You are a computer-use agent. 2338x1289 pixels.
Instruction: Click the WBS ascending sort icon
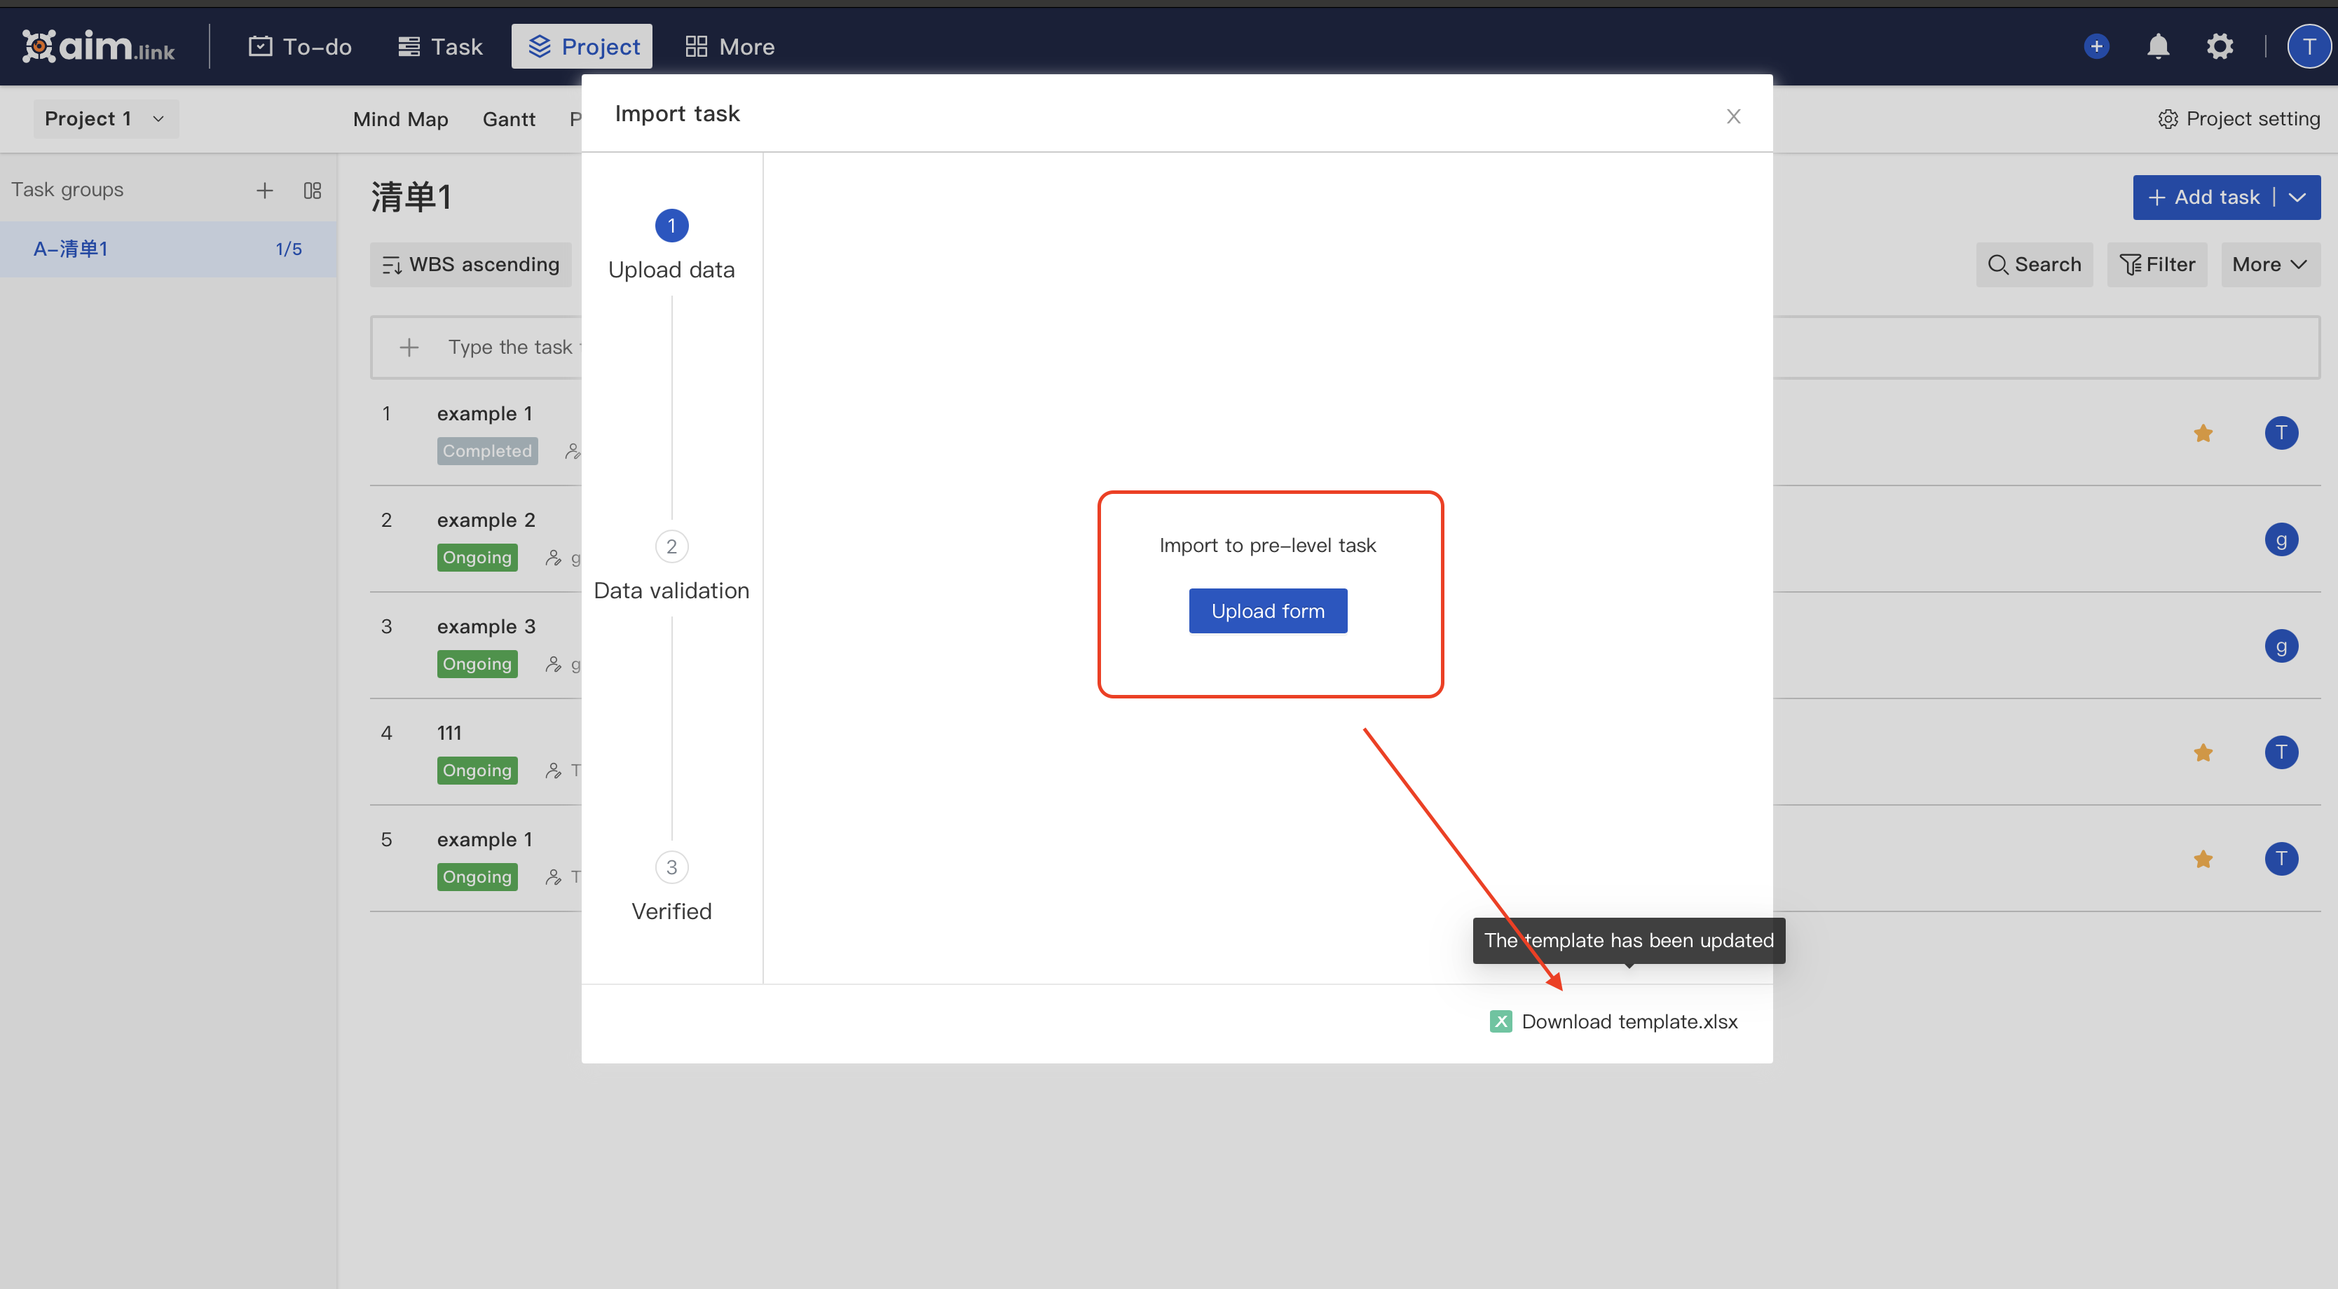click(392, 264)
